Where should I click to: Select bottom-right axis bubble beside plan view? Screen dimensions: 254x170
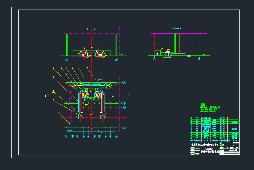click(125, 128)
